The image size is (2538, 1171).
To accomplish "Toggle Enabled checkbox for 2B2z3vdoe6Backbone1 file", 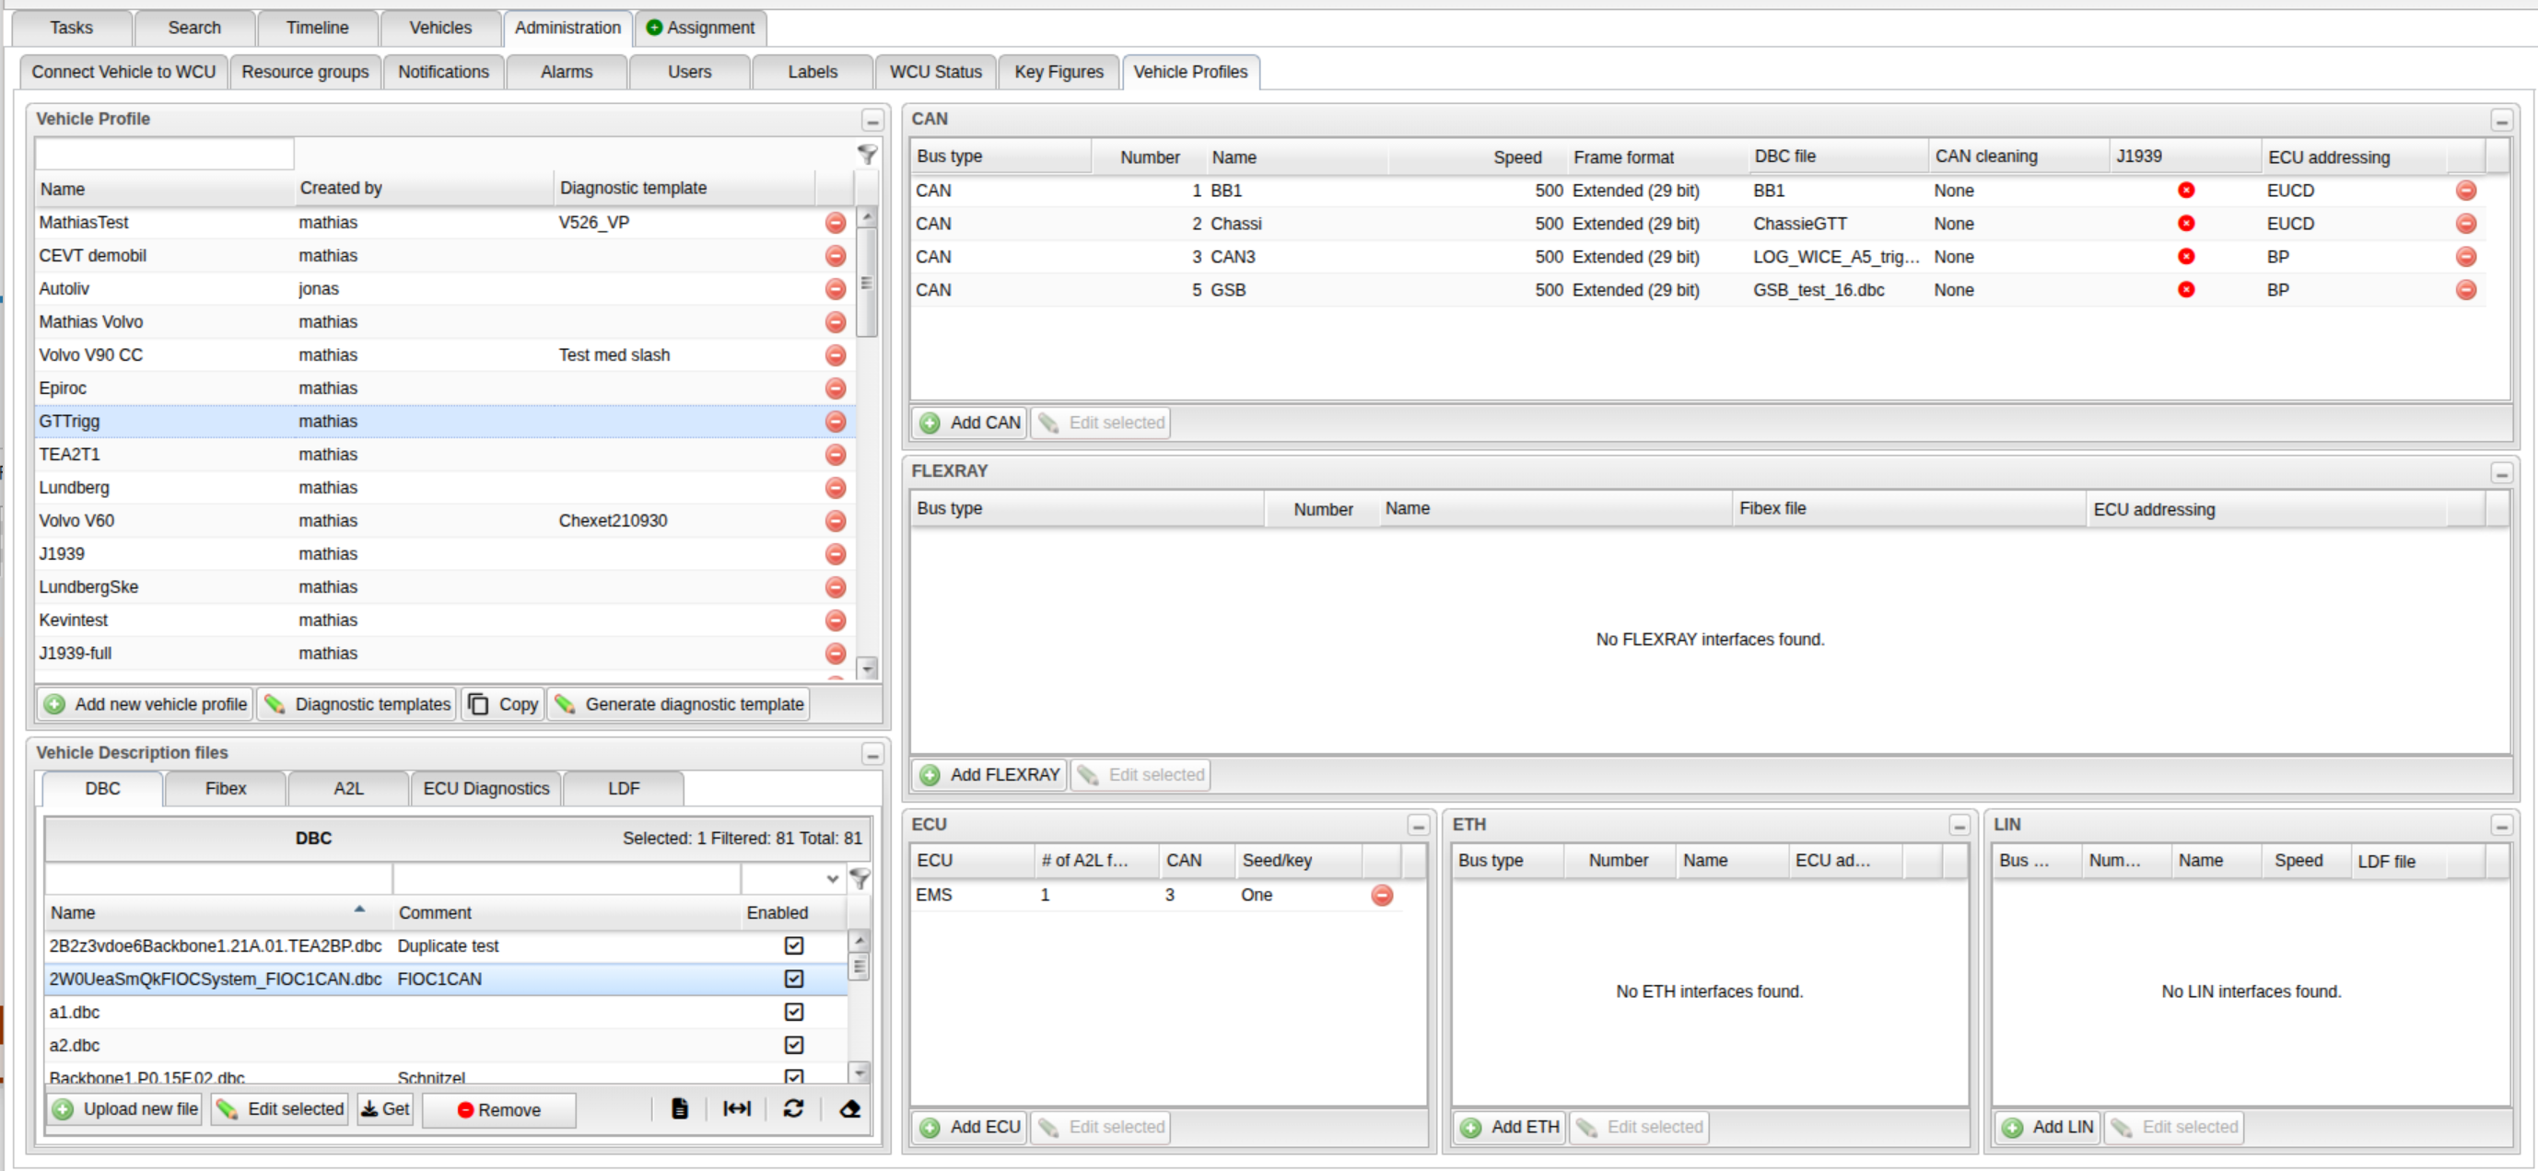I will click(x=794, y=945).
